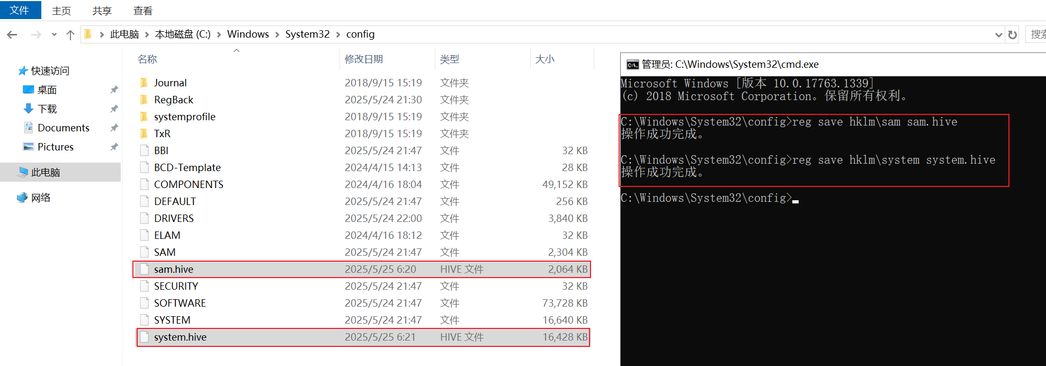Select the system.hive file name
Viewport: 1046px width, 366px height.
point(180,337)
